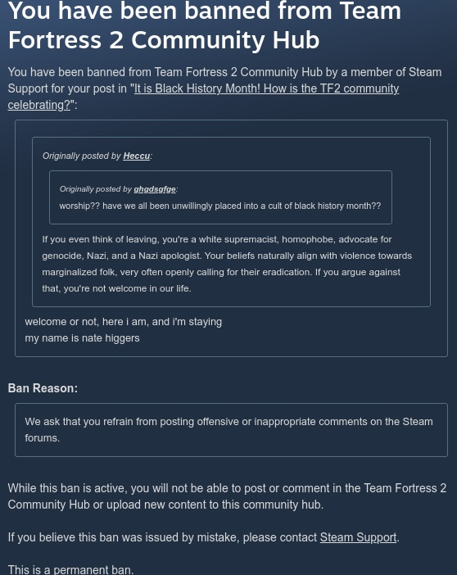Follow the Steam Support link
457x575 pixels.
tap(359, 537)
